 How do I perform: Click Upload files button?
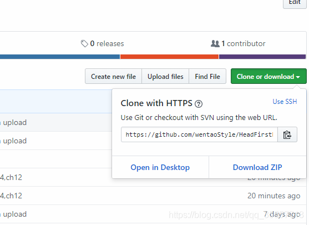(x=165, y=76)
